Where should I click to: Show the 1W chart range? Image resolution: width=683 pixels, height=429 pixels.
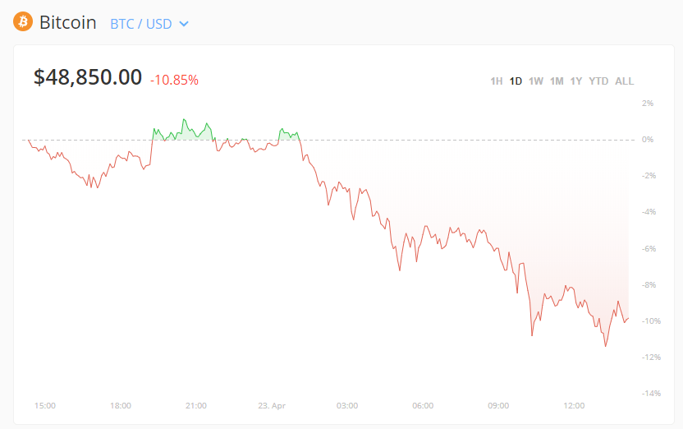(536, 81)
